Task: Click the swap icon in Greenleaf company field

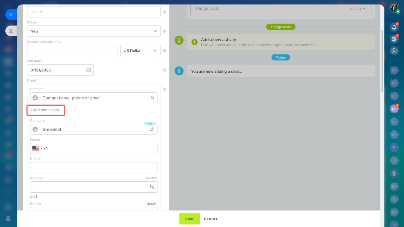Action: 151,129
